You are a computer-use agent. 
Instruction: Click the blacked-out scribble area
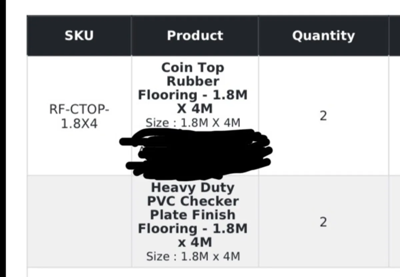tap(196, 153)
